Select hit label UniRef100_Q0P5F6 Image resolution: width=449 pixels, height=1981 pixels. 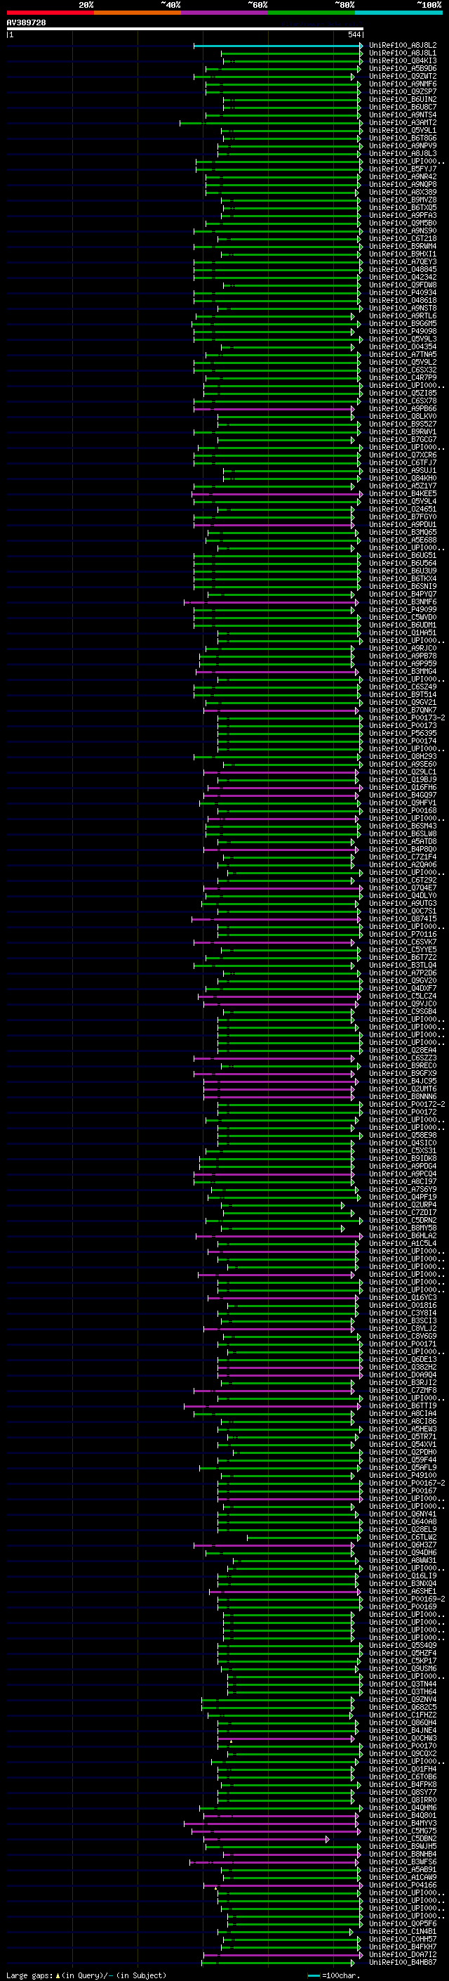point(403,1923)
